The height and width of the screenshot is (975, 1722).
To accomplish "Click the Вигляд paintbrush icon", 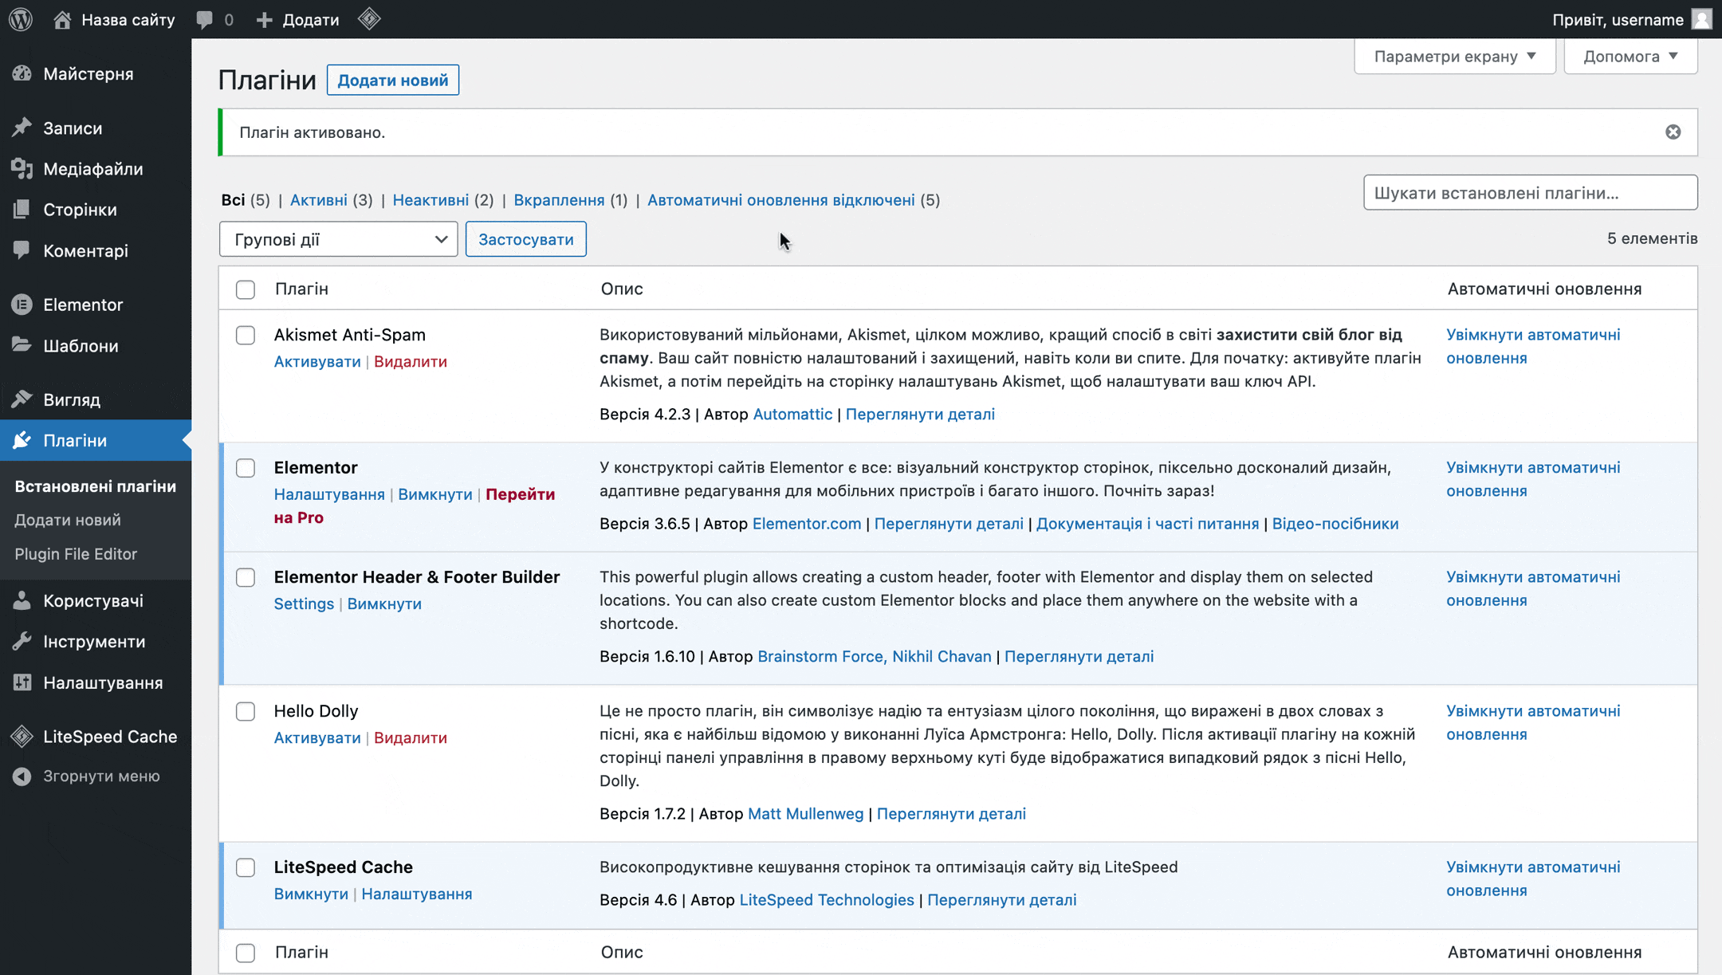I will (22, 399).
